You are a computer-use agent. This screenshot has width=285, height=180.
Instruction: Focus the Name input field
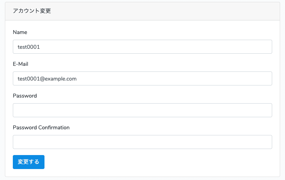(142, 47)
